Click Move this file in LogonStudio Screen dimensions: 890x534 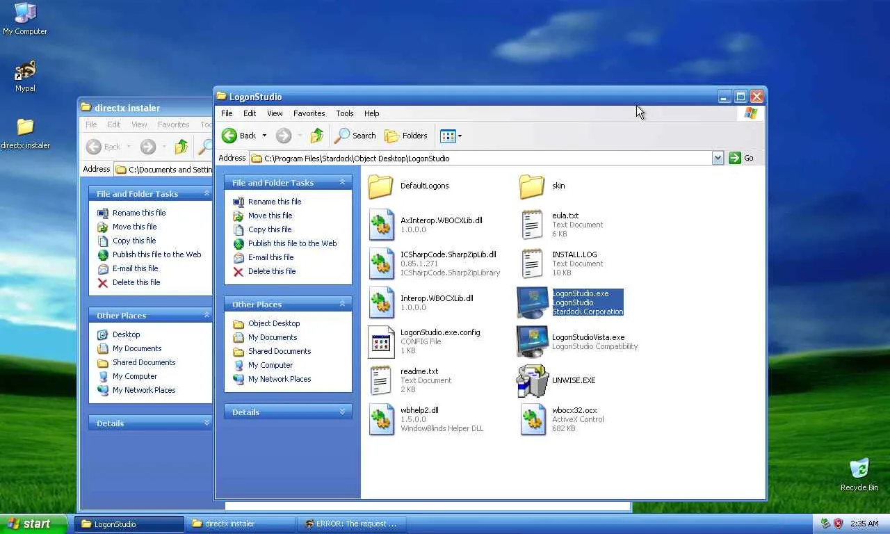coord(270,216)
